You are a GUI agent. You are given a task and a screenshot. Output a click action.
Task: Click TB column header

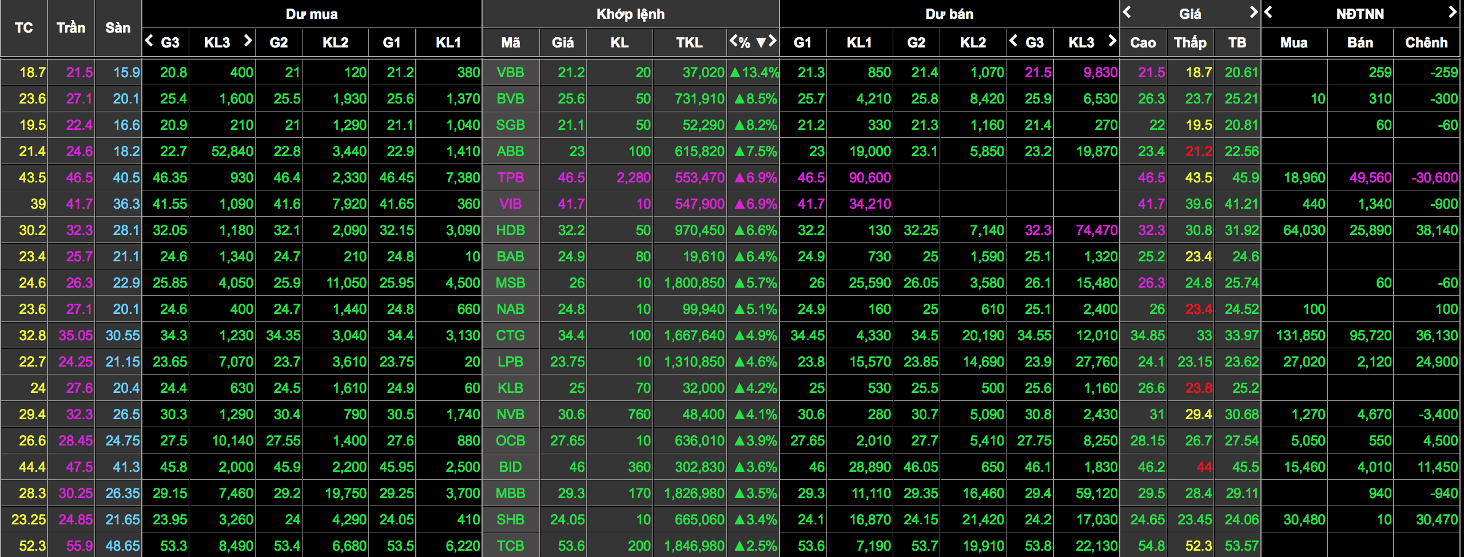pyautogui.click(x=1237, y=42)
